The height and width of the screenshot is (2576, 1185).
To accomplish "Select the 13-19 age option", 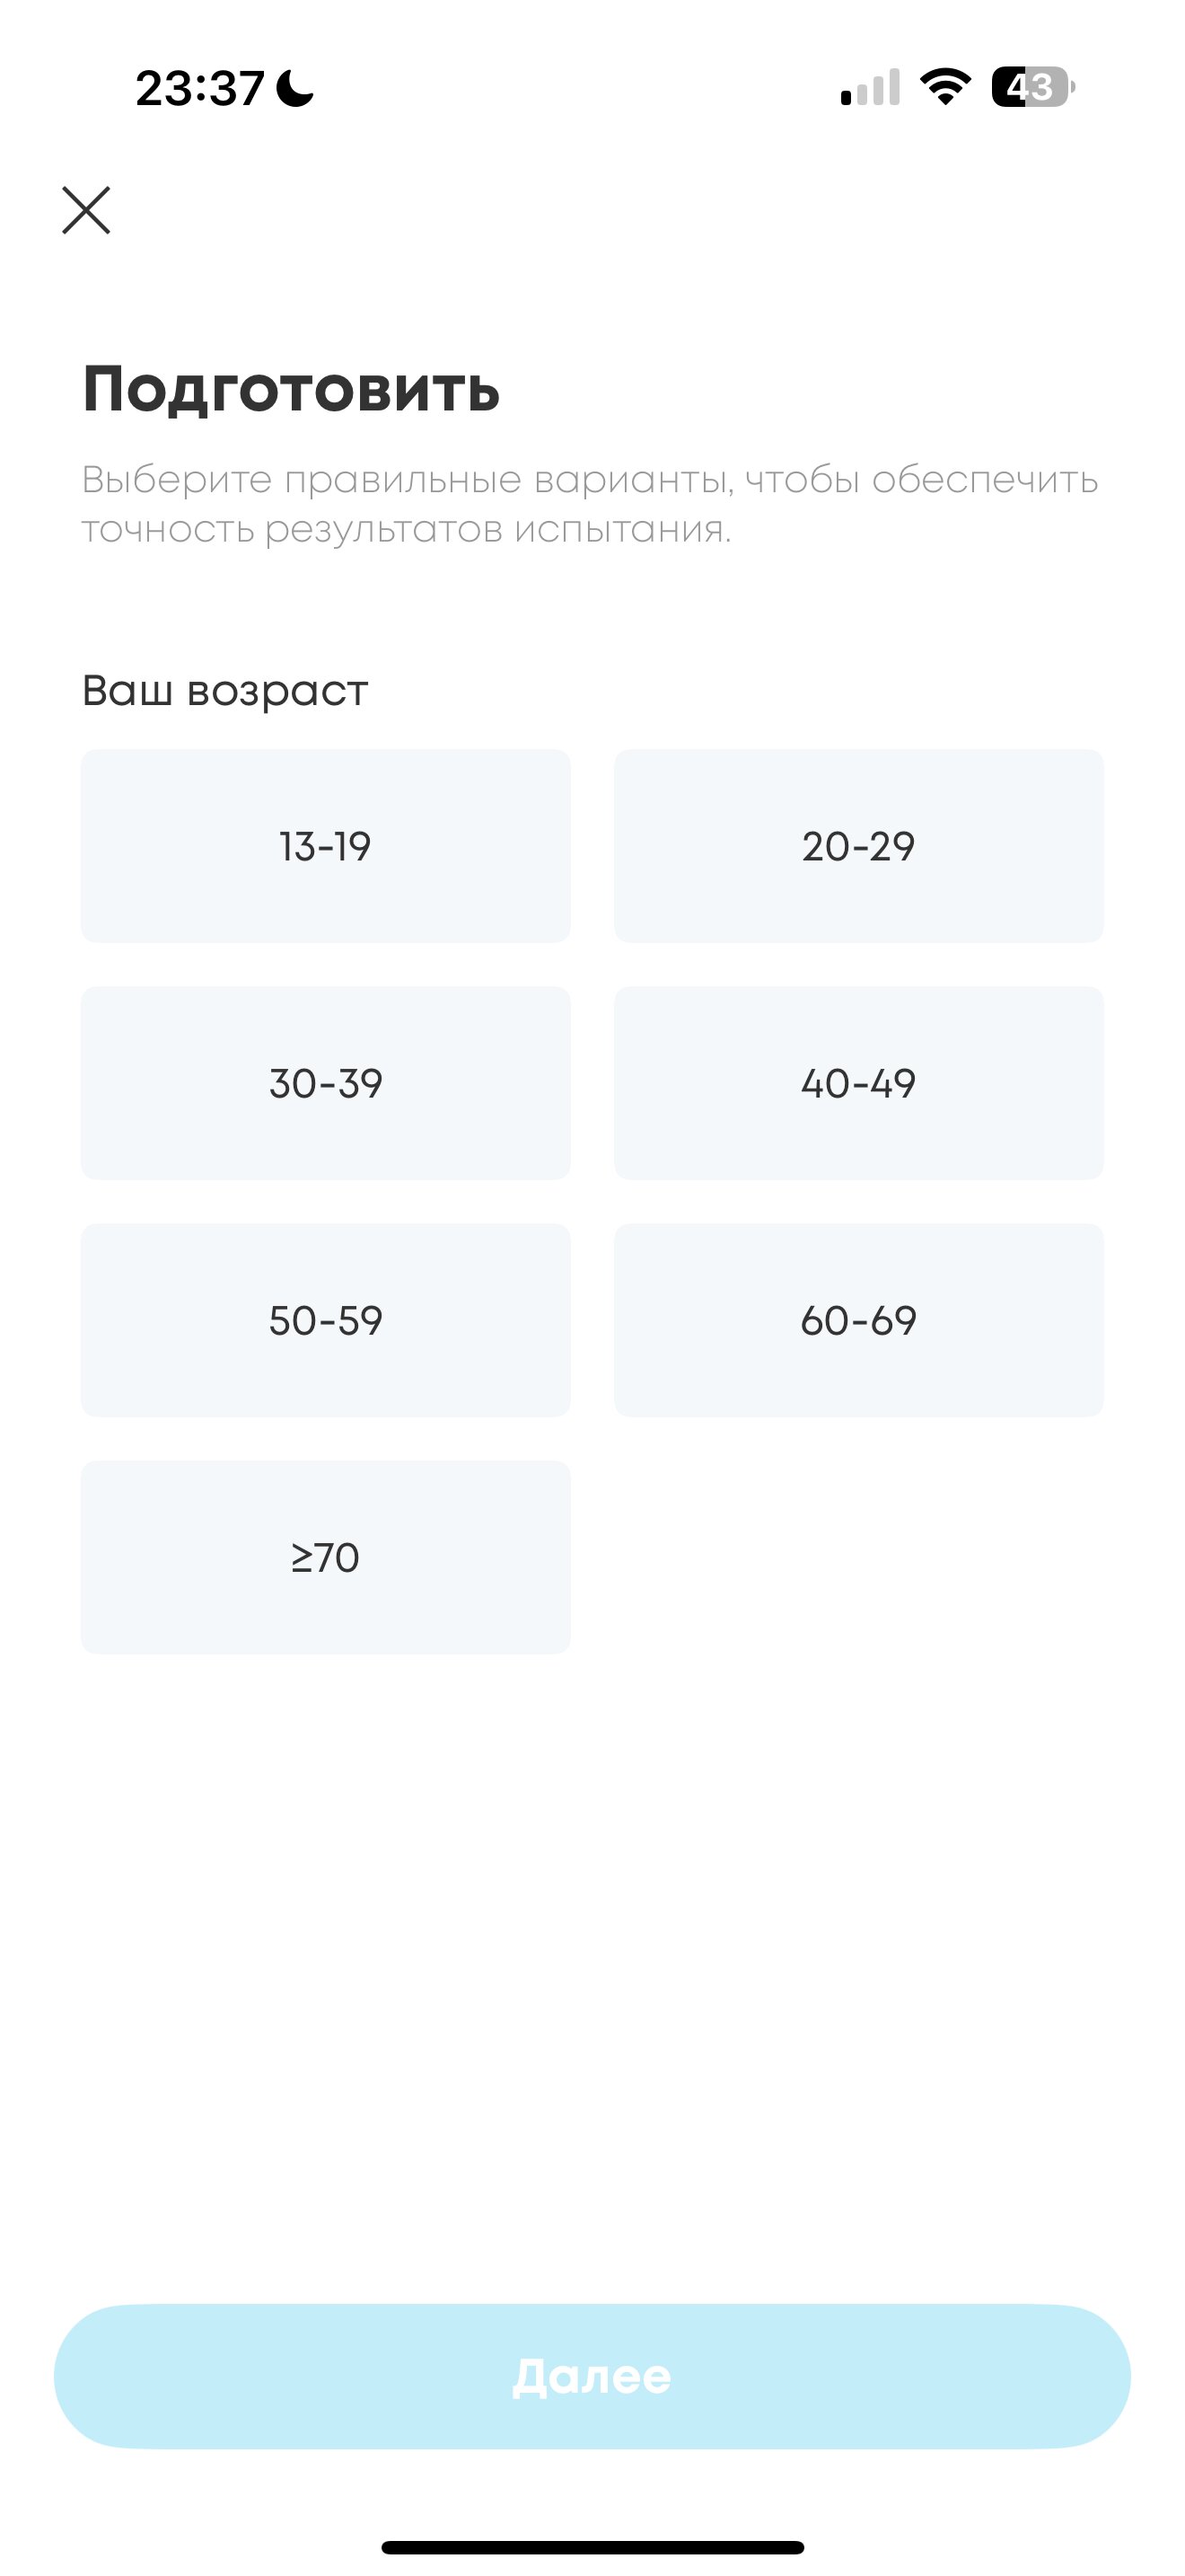I will (x=326, y=846).
